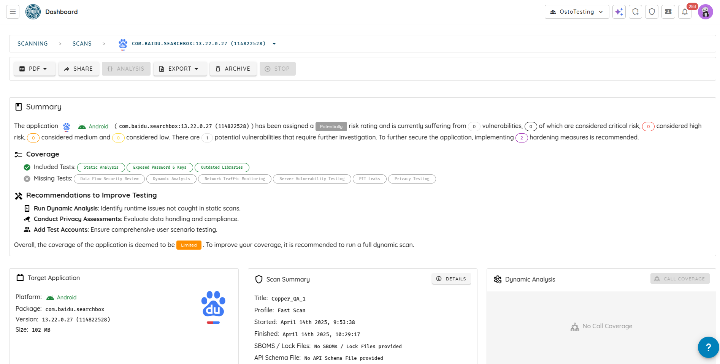Click the Coverage checklist icon
Image resolution: width=720 pixels, height=364 pixels.
[18, 154]
